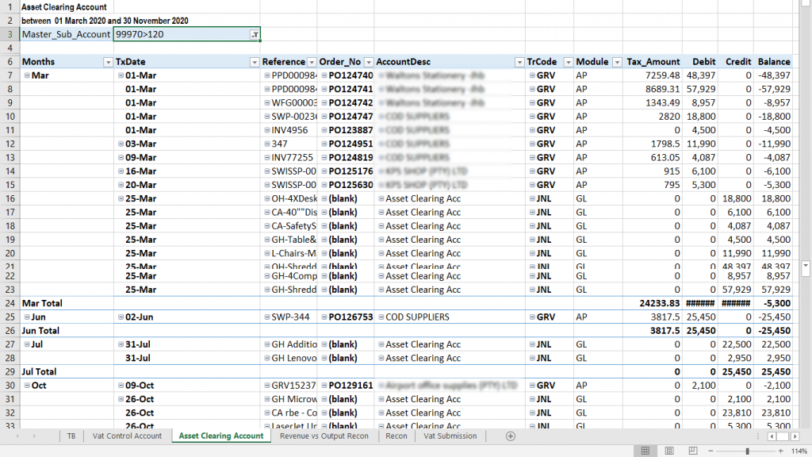Collapse the 31-Jul date group
The width and height of the screenshot is (812, 457).
tap(121, 344)
